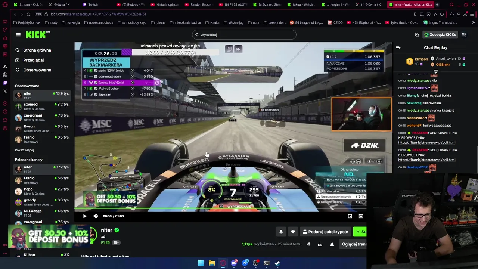Screen dimensions: 478x269
Task: Share this clip
Action: 308,244
